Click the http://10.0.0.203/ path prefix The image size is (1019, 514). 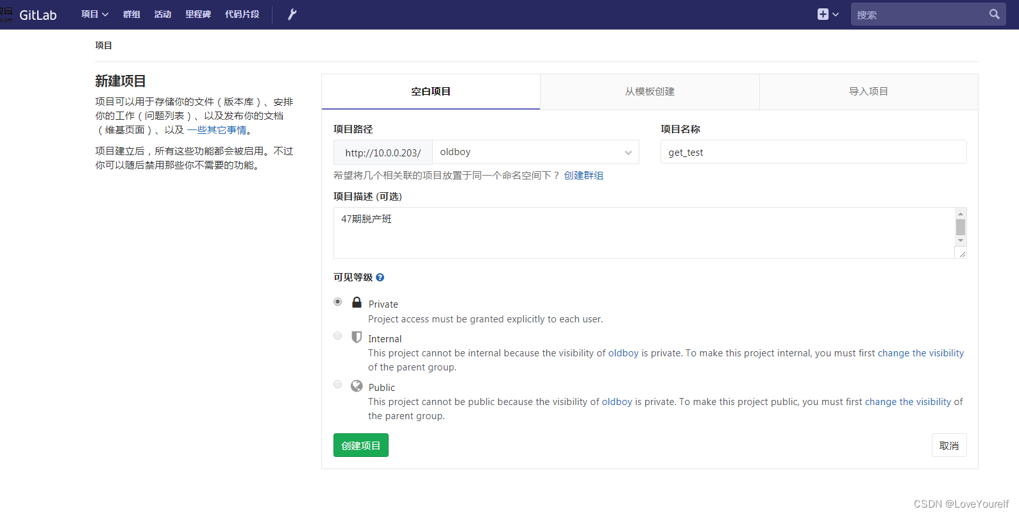[383, 153]
